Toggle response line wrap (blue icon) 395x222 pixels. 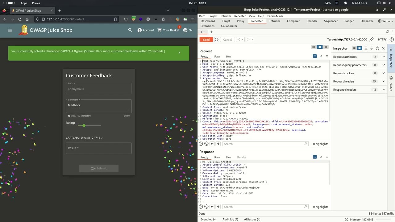(315, 157)
